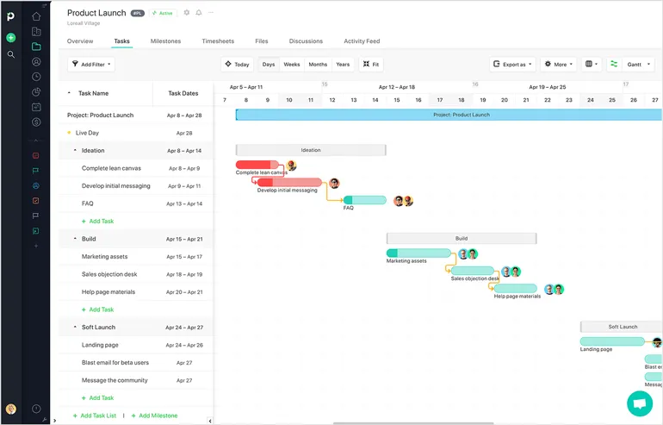Select the Blast email for beta users row
Screen dimensions: 663x425
(135, 363)
